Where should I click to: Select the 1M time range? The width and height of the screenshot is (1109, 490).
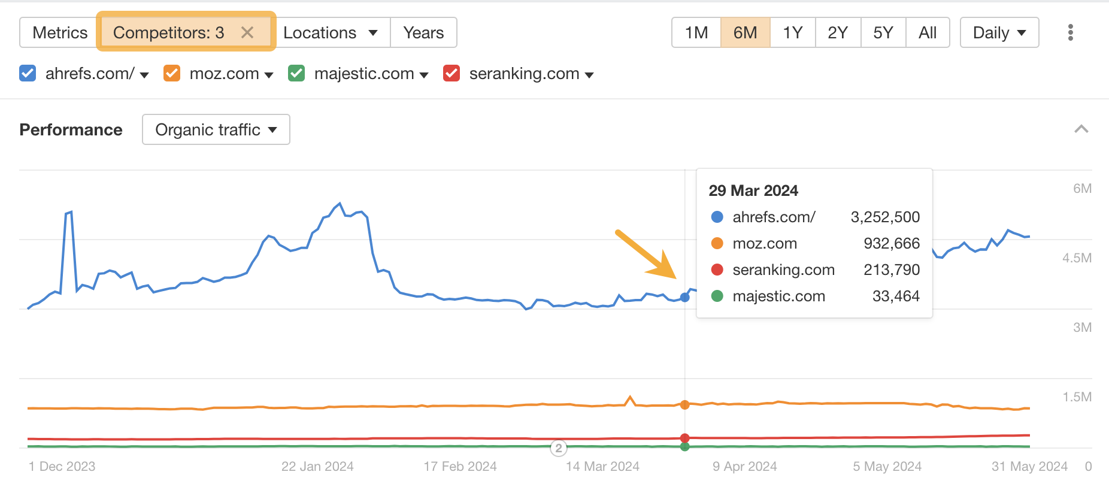(696, 32)
